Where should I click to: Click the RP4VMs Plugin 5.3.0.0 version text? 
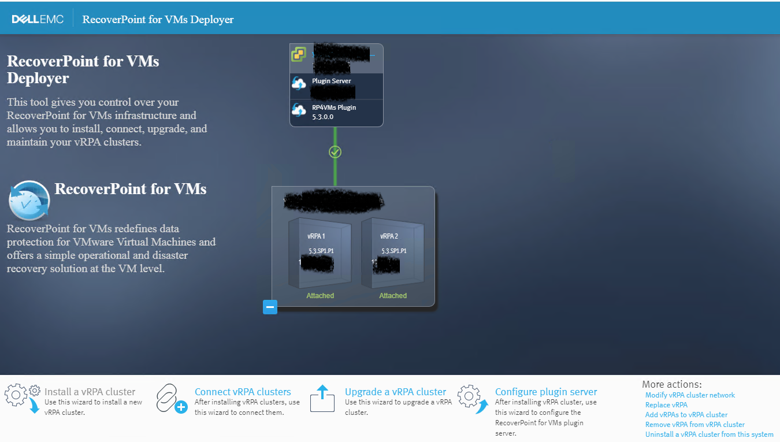click(322, 117)
